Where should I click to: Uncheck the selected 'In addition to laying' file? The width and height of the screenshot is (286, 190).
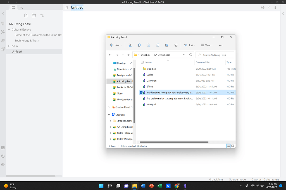(141, 92)
